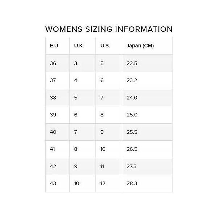The height and width of the screenshot is (217, 217).
Task: Click the 24.0 Japan value
Action: pos(132,98)
